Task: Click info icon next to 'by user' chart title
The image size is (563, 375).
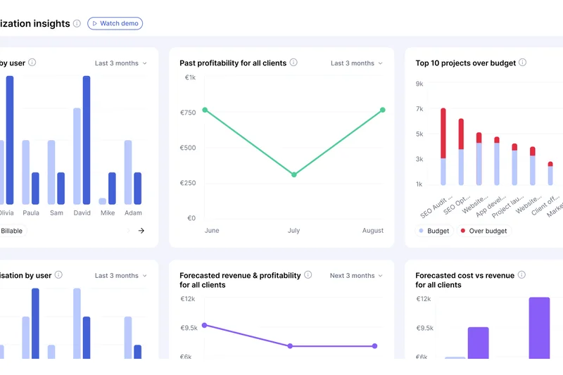Action: (x=32, y=63)
